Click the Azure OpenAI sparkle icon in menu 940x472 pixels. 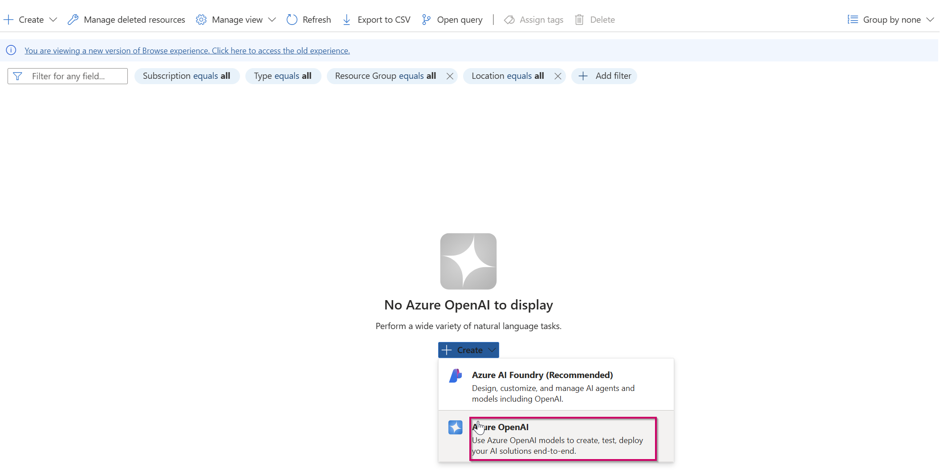point(456,427)
